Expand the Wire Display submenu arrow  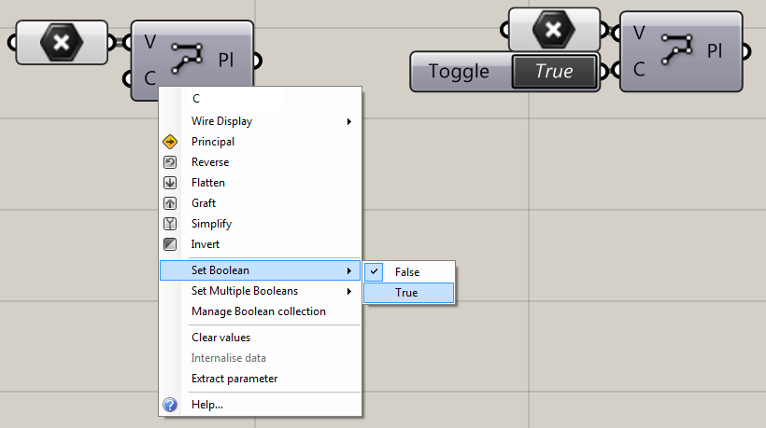pyautogui.click(x=348, y=121)
